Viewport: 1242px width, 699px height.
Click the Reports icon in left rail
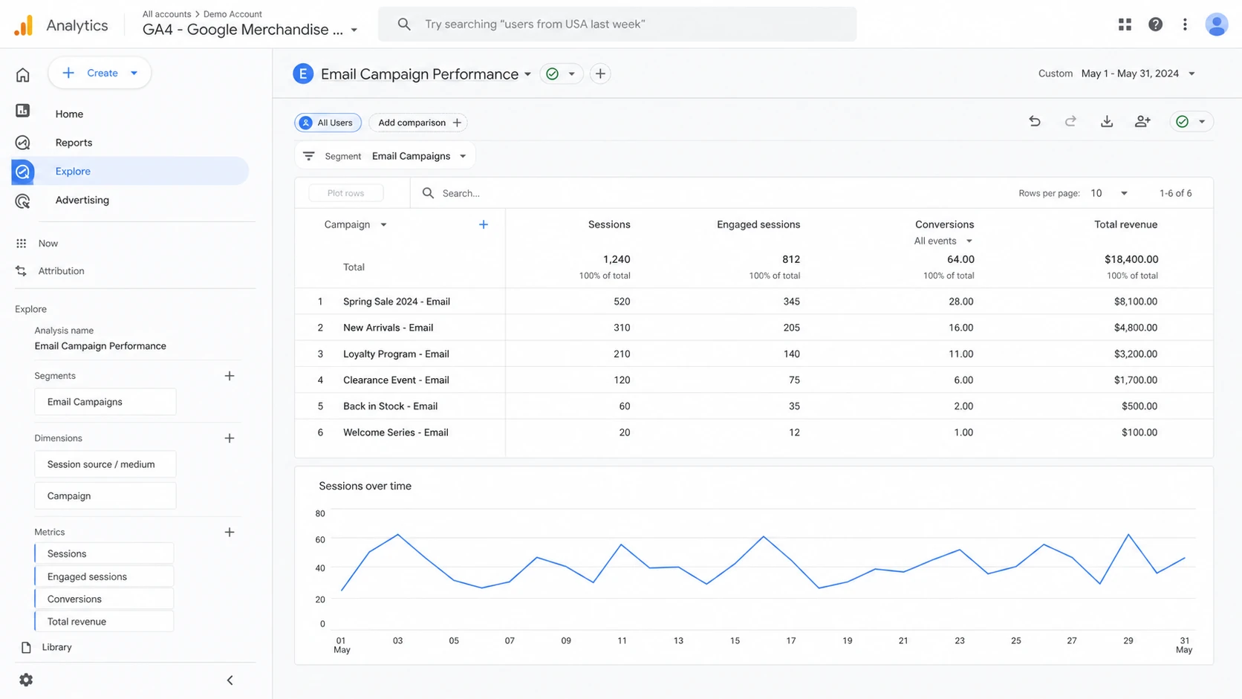point(23,143)
